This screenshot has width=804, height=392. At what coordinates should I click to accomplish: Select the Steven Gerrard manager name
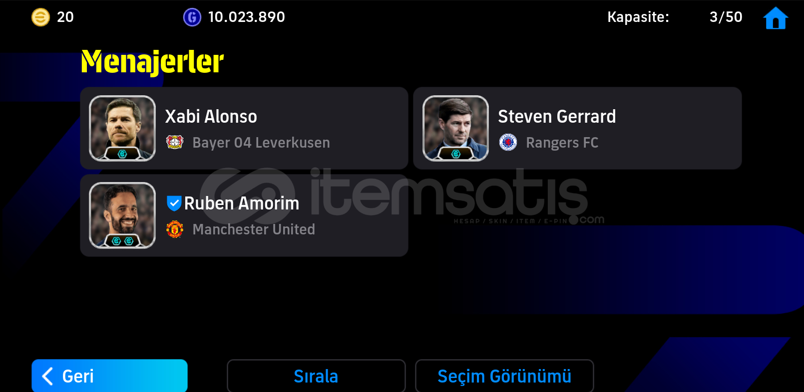557,116
